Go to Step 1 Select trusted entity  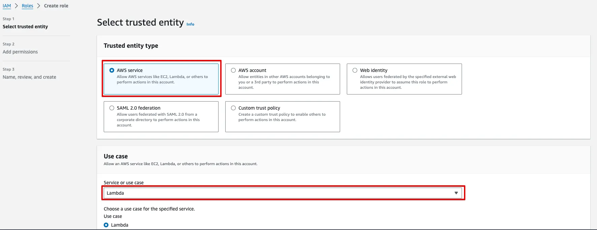(25, 27)
